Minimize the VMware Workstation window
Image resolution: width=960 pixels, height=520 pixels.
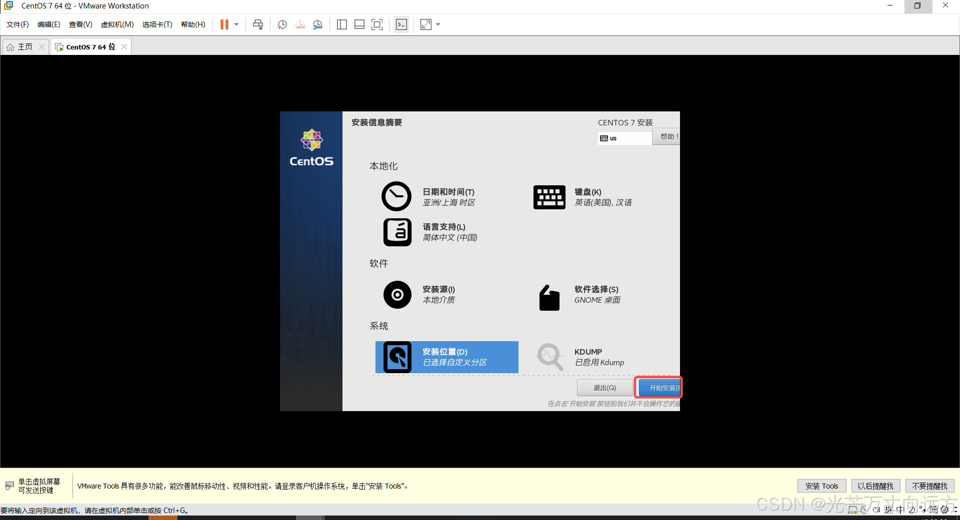click(x=890, y=6)
